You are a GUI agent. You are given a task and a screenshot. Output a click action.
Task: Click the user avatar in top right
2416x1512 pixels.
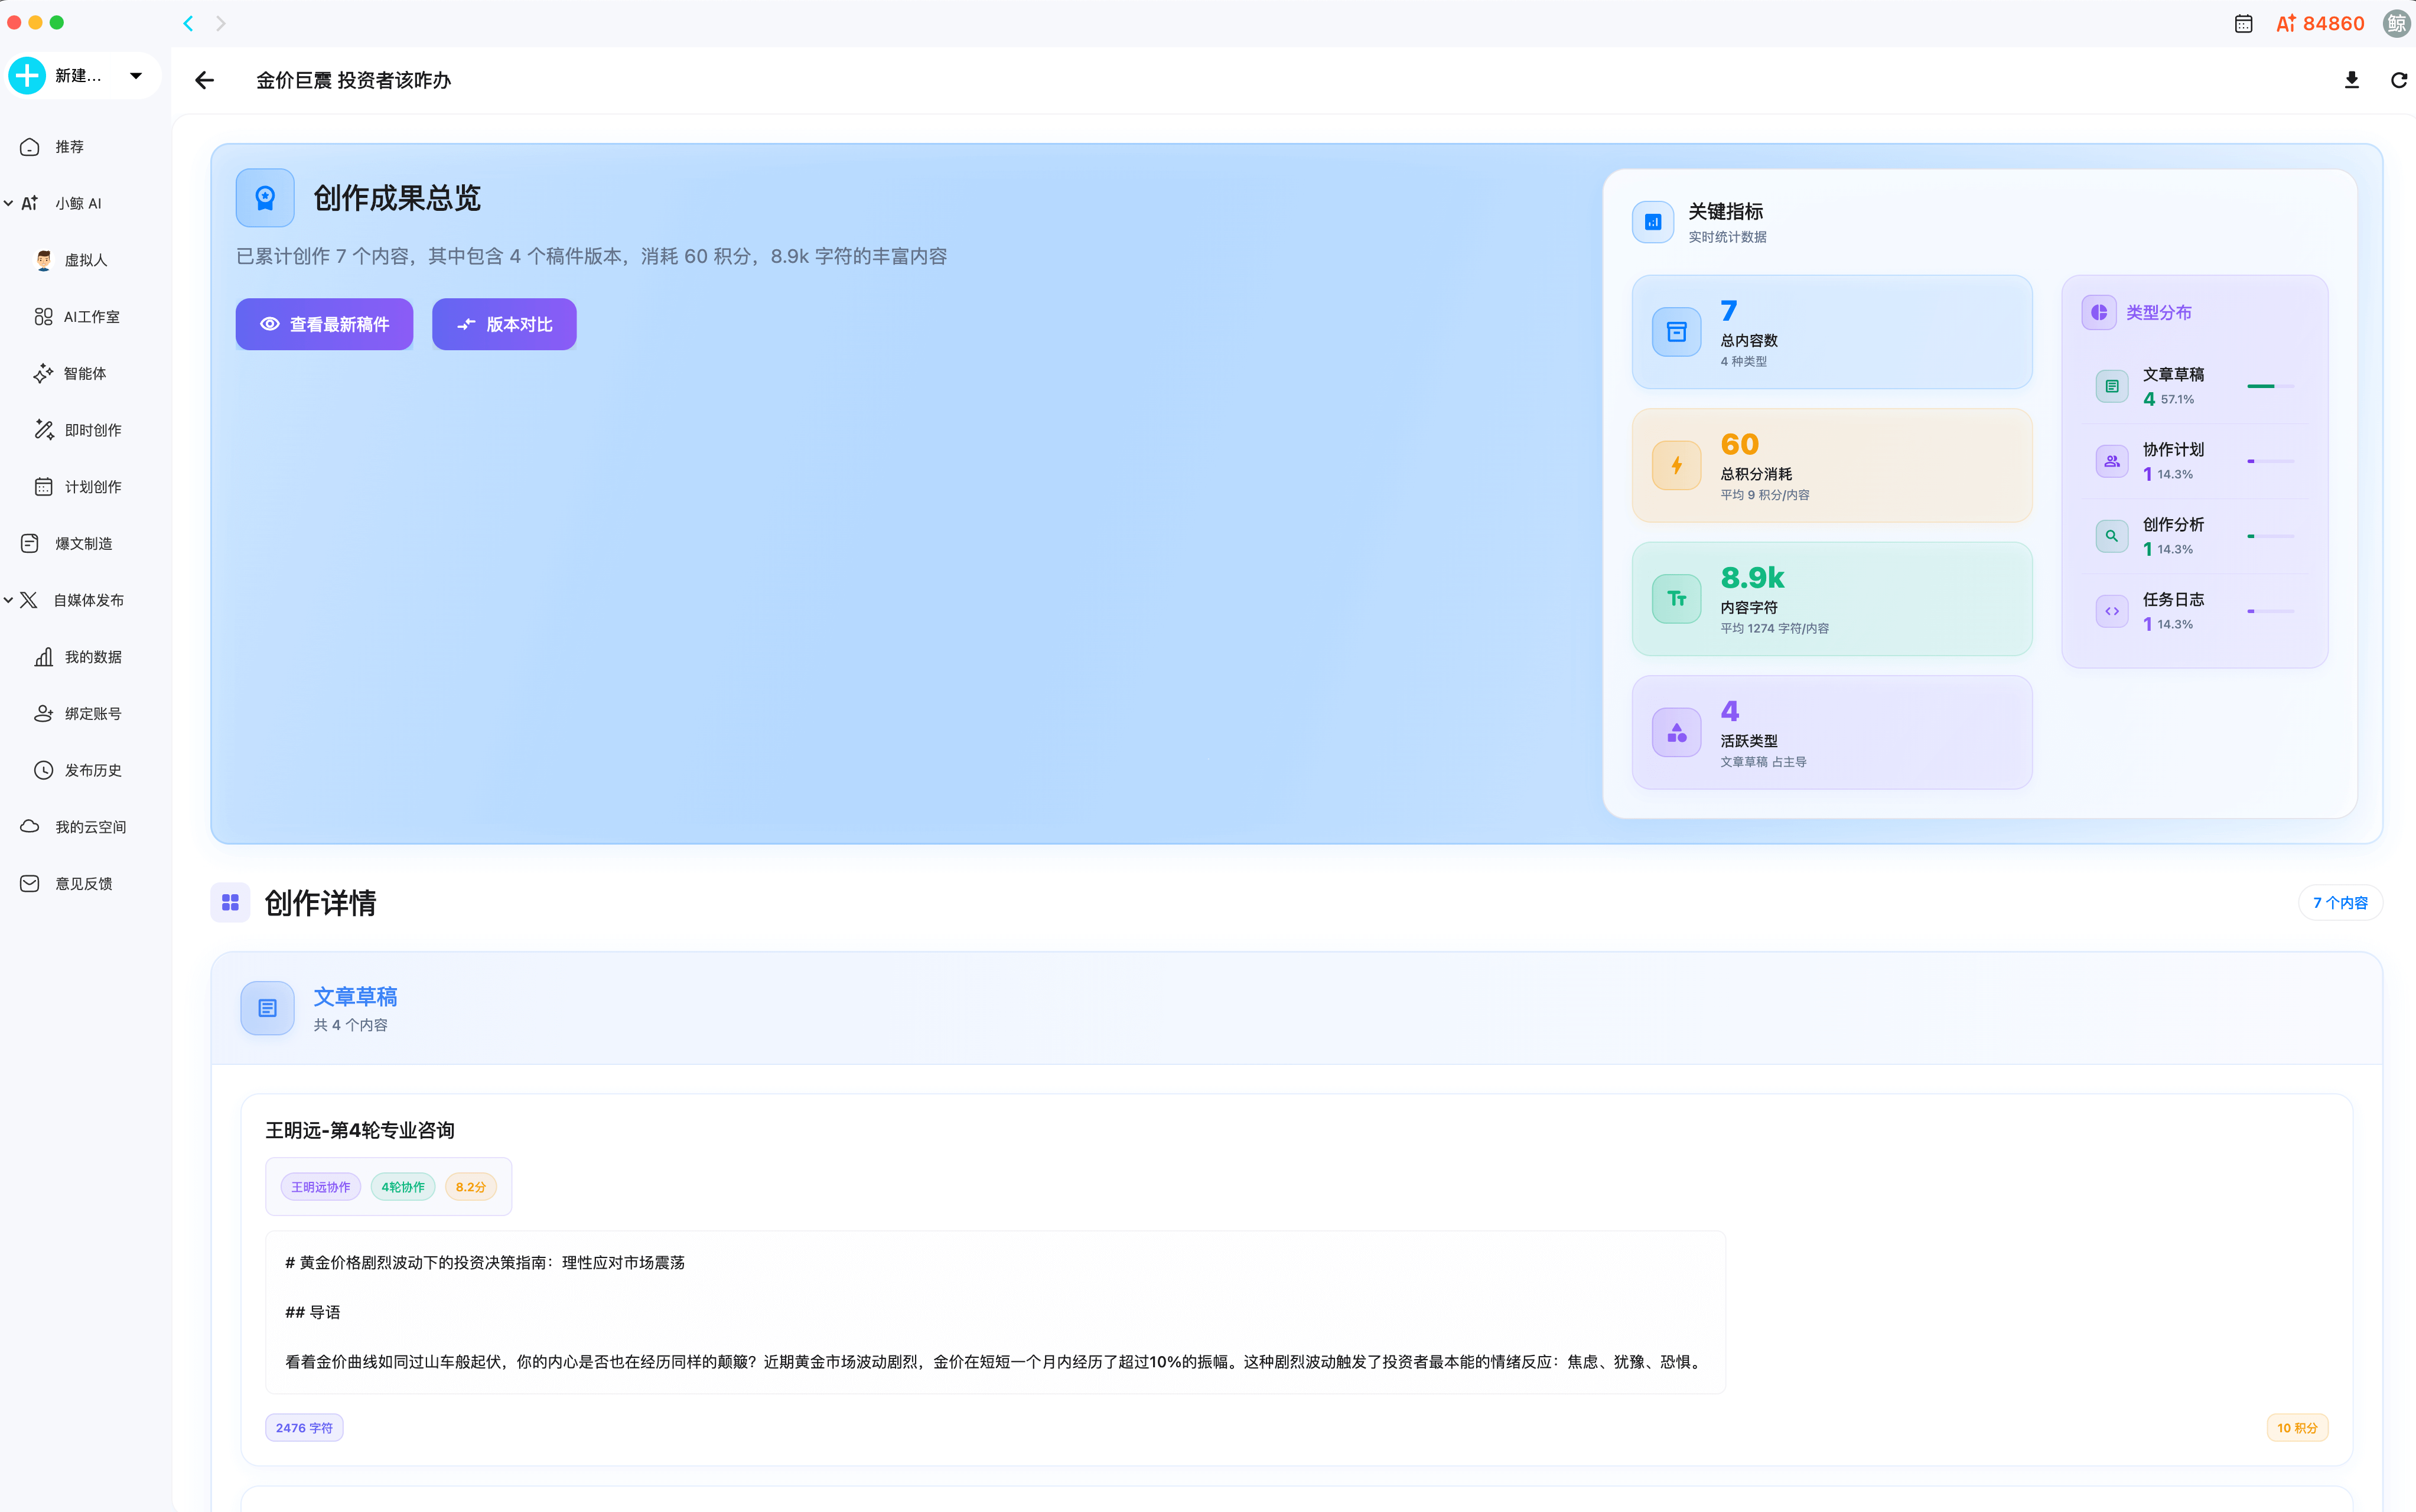tap(2396, 24)
